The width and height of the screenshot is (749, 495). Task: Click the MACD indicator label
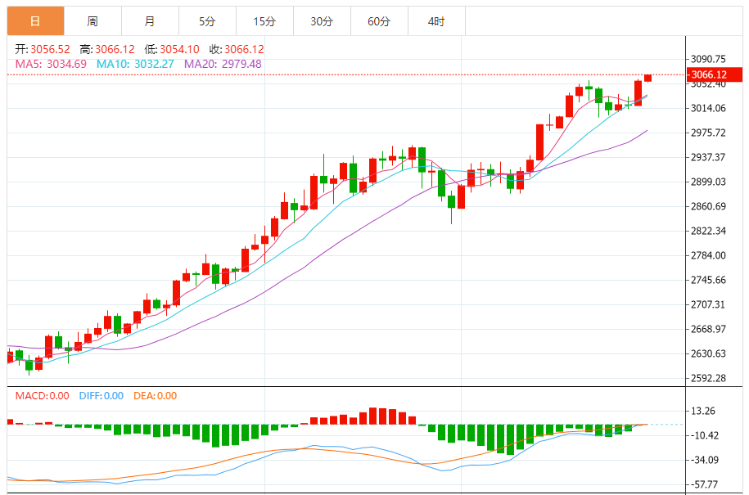[43, 396]
